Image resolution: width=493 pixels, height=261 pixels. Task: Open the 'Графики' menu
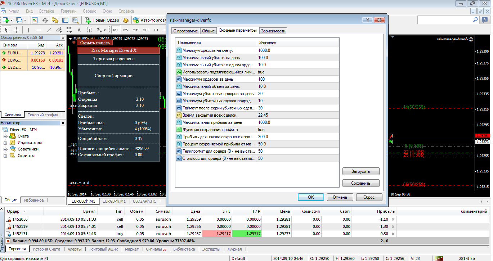[68, 11]
